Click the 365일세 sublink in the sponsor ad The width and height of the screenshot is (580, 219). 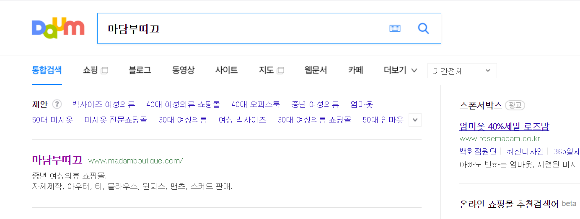[x=567, y=151]
